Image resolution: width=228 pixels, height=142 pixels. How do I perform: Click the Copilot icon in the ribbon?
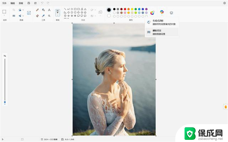click(x=162, y=12)
